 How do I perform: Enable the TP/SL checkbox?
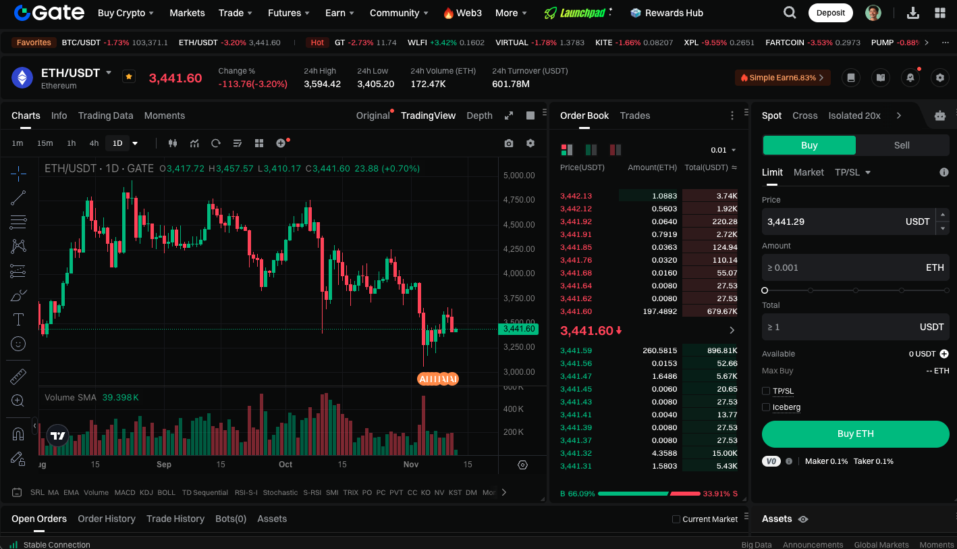766,391
